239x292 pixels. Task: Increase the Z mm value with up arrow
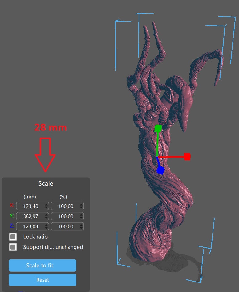tap(47, 225)
